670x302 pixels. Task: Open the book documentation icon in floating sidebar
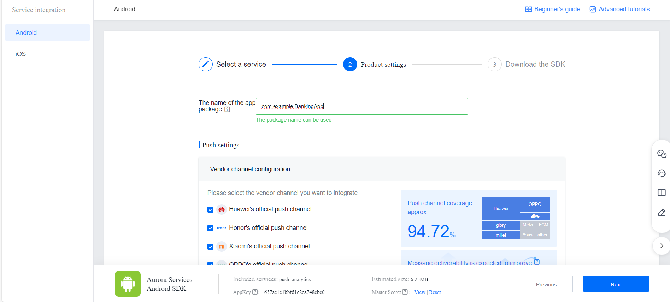[662, 193]
